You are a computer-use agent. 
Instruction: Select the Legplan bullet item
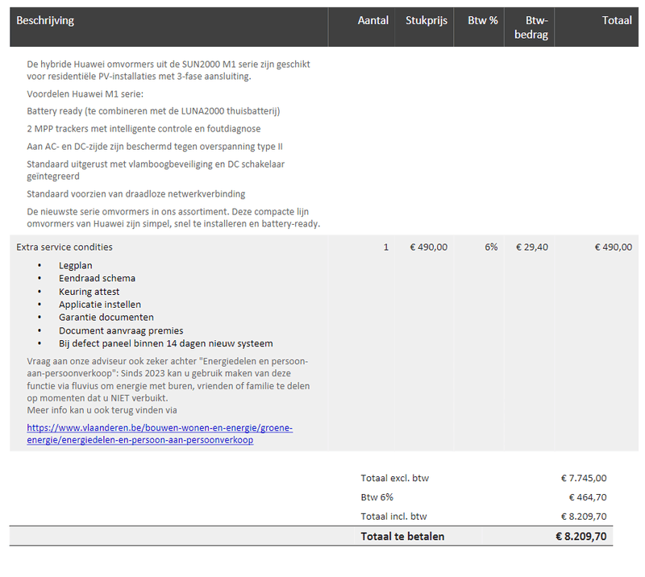(74, 265)
